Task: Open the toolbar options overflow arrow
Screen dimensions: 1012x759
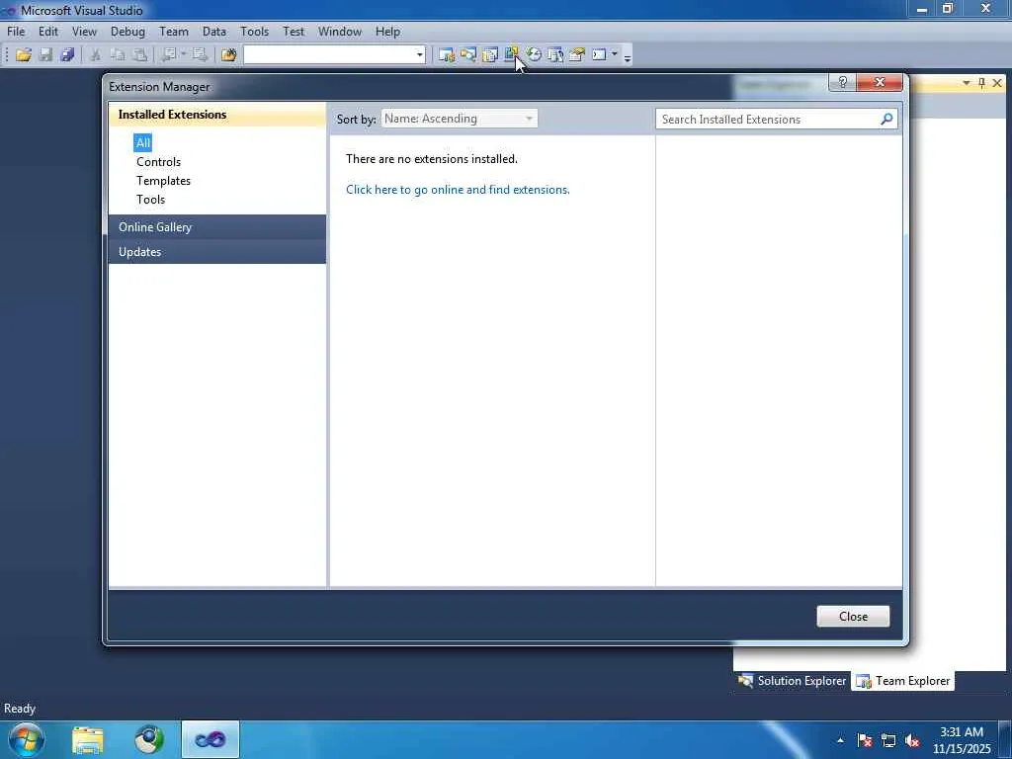Action: click(x=627, y=56)
